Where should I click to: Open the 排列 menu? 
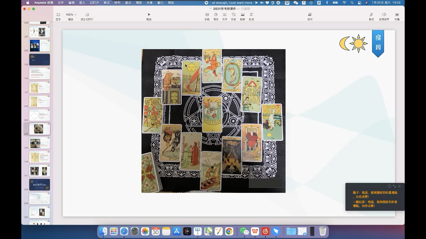[117, 3]
